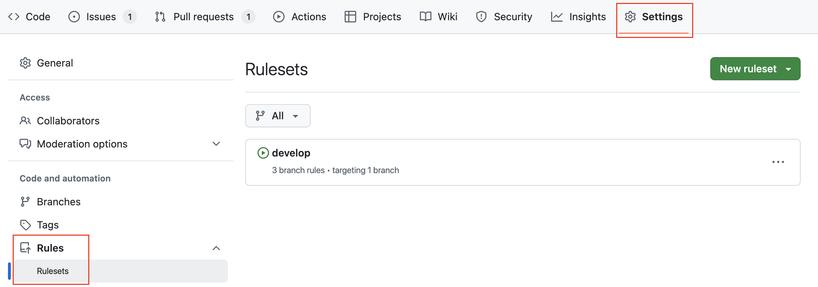The height and width of the screenshot is (287, 818).
Task: Click the Access section heading
Action: click(35, 98)
